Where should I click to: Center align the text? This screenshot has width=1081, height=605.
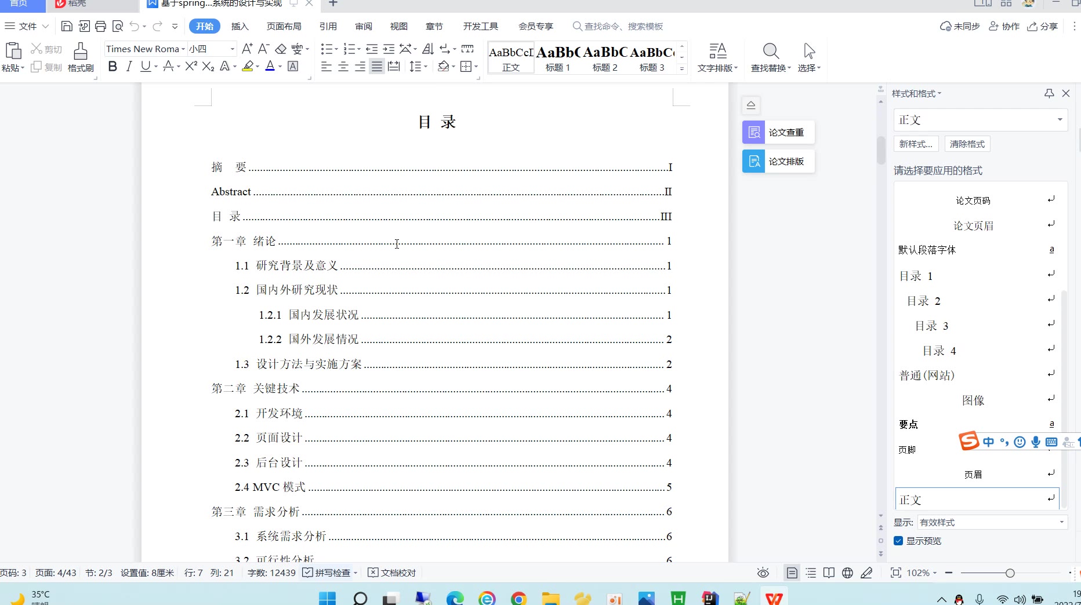pos(343,67)
